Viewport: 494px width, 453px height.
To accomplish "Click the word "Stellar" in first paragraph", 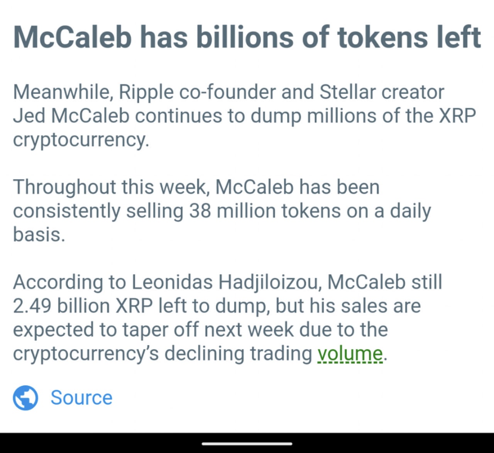I will pyautogui.click(x=347, y=92).
